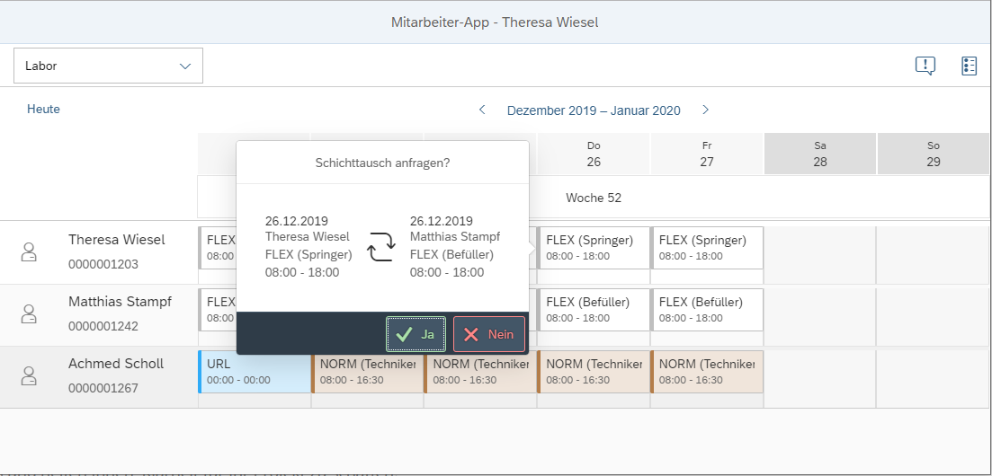This screenshot has height=476, width=992.
Task: Click employee name Achmed Scholl
Action: tap(116, 364)
